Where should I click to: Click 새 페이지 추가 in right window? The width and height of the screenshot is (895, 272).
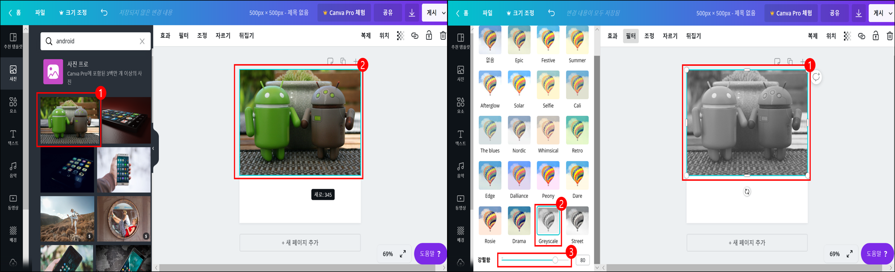click(x=747, y=242)
